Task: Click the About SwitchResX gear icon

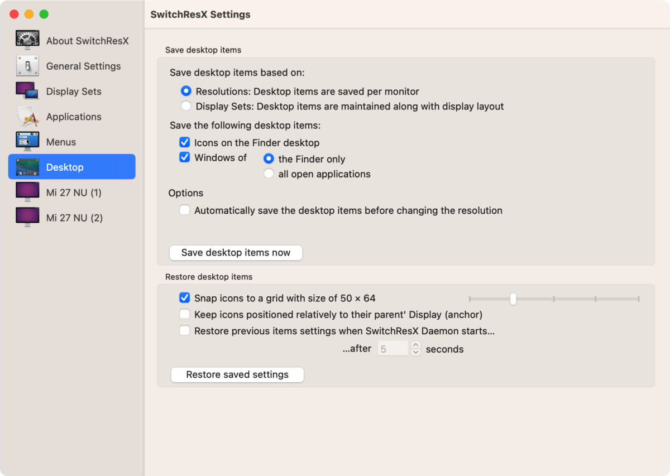Action: pos(27,41)
